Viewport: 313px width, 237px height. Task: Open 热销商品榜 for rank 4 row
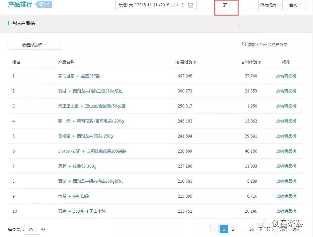pos(286,121)
